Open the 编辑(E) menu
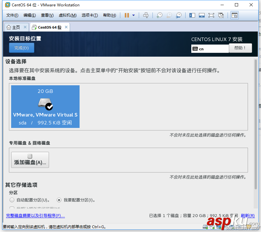 30,15
